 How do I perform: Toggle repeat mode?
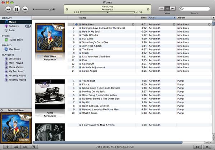click(x=25, y=147)
